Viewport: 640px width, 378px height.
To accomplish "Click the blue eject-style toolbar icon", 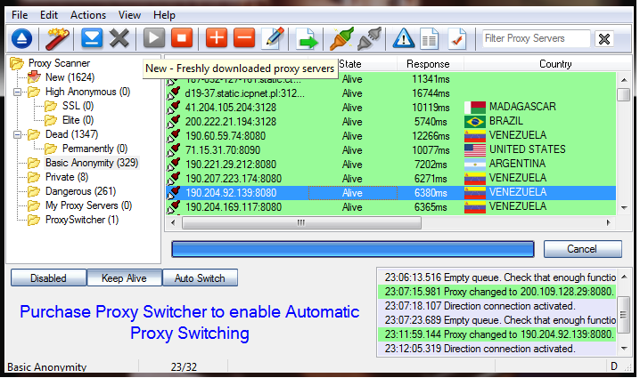I will click(x=22, y=39).
